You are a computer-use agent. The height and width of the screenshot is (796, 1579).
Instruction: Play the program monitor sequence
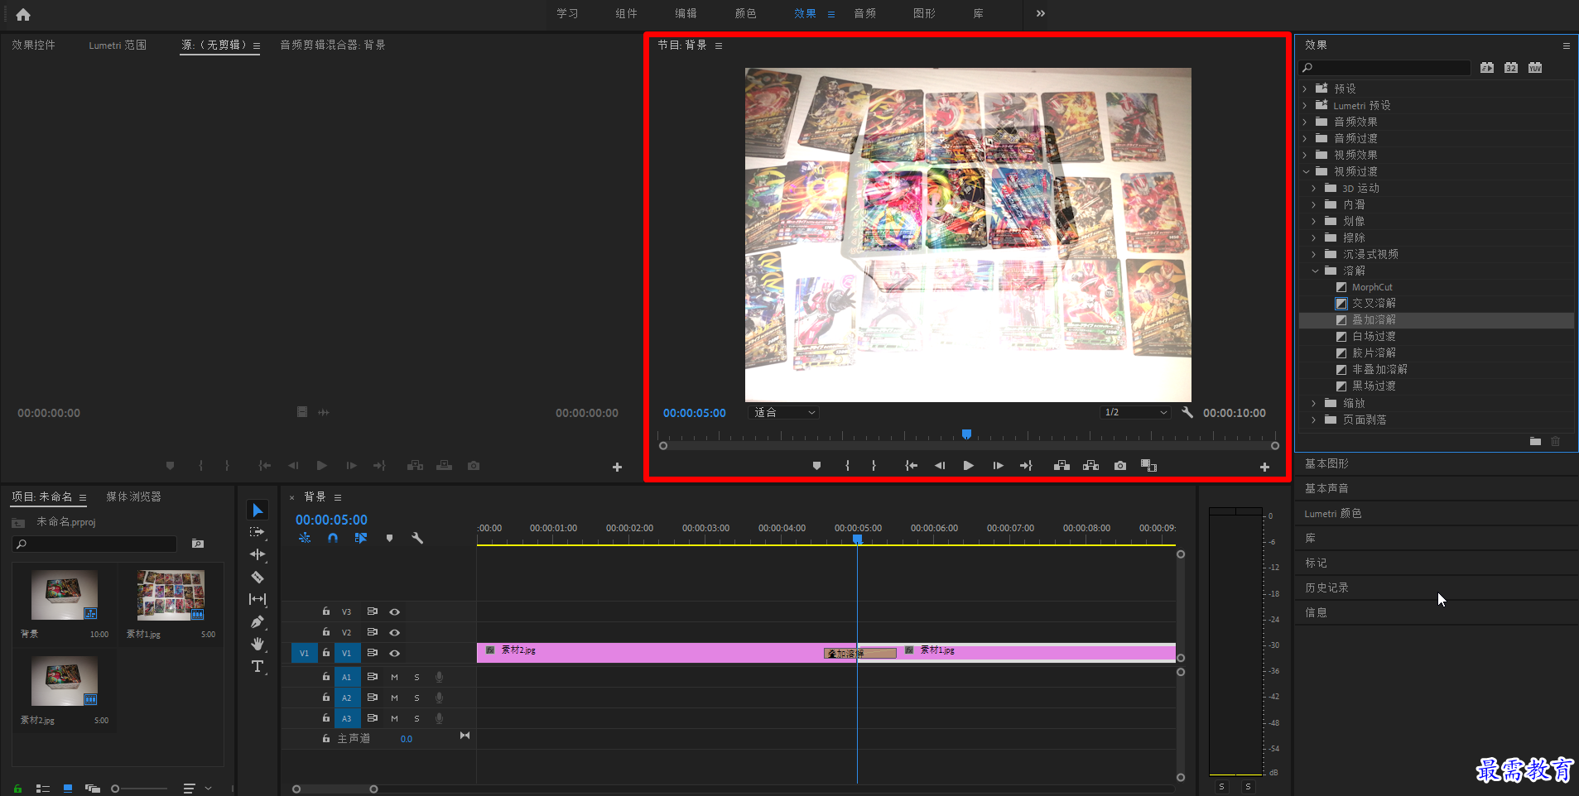coord(968,466)
